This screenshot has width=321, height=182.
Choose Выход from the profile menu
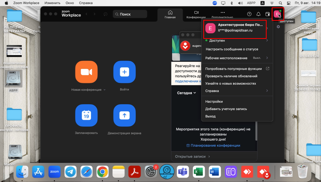pos(210,116)
